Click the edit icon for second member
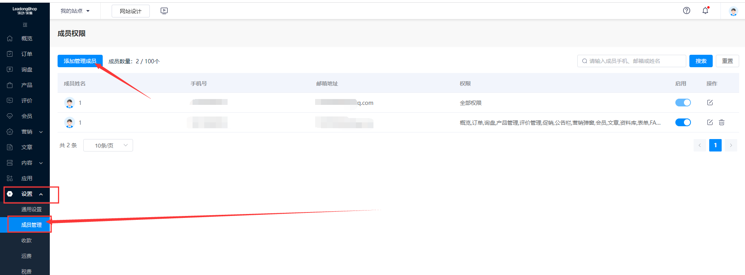The image size is (745, 275). click(710, 122)
